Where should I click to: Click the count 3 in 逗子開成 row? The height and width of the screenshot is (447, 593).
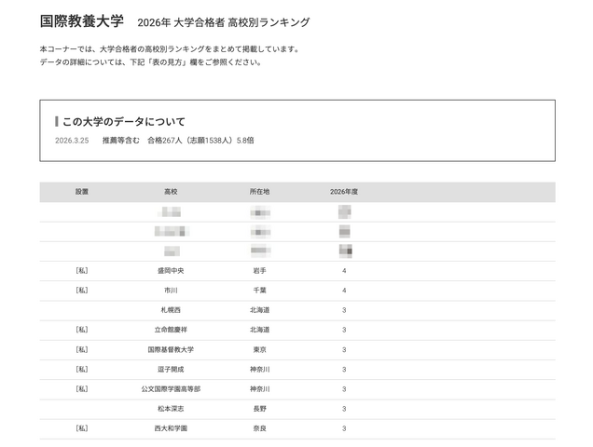point(344,369)
